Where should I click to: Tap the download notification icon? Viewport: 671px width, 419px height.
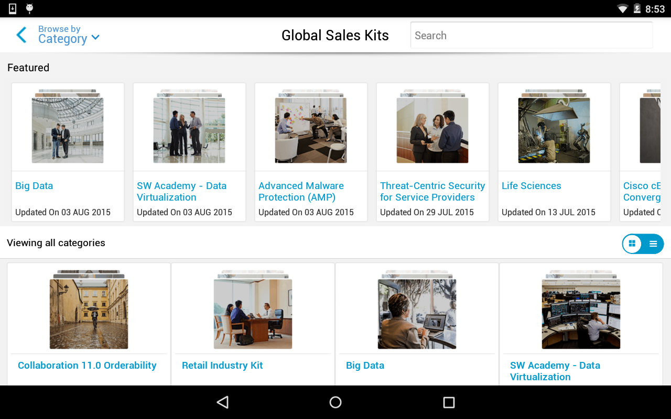[x=13, y=8]
